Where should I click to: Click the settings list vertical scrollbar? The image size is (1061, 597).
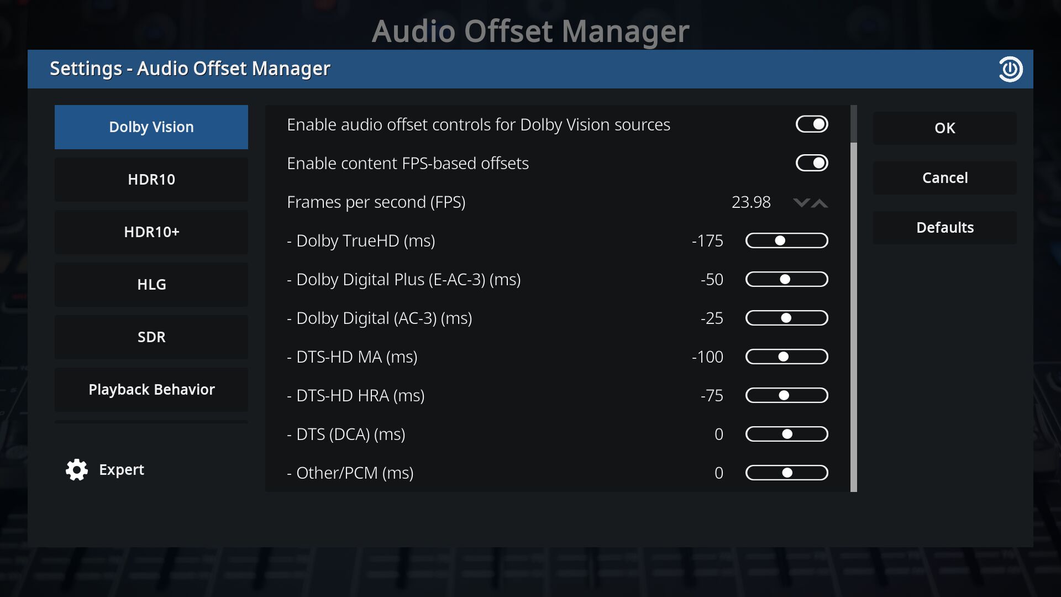click(x=854, y=298)
